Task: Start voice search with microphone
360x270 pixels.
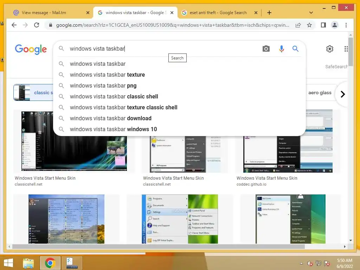Action: [x=282, y=49]
